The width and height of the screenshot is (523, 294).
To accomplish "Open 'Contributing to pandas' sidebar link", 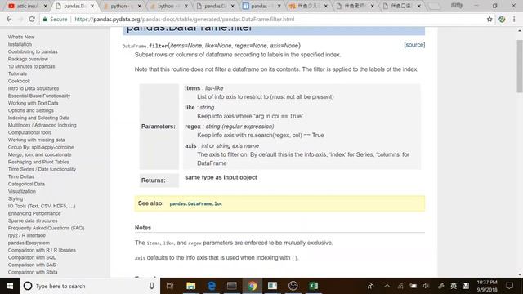I will [33, 51].
